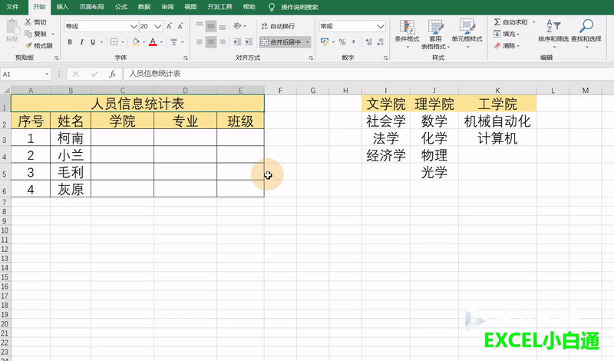Click the decrease decimal places icon
Screen dimensions: 614x361
coord(380,41)
